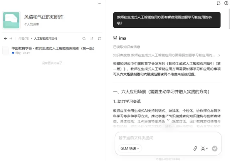Click the ima panda logo
Viewport: 230px width, 161px height.
pos(115,38)
